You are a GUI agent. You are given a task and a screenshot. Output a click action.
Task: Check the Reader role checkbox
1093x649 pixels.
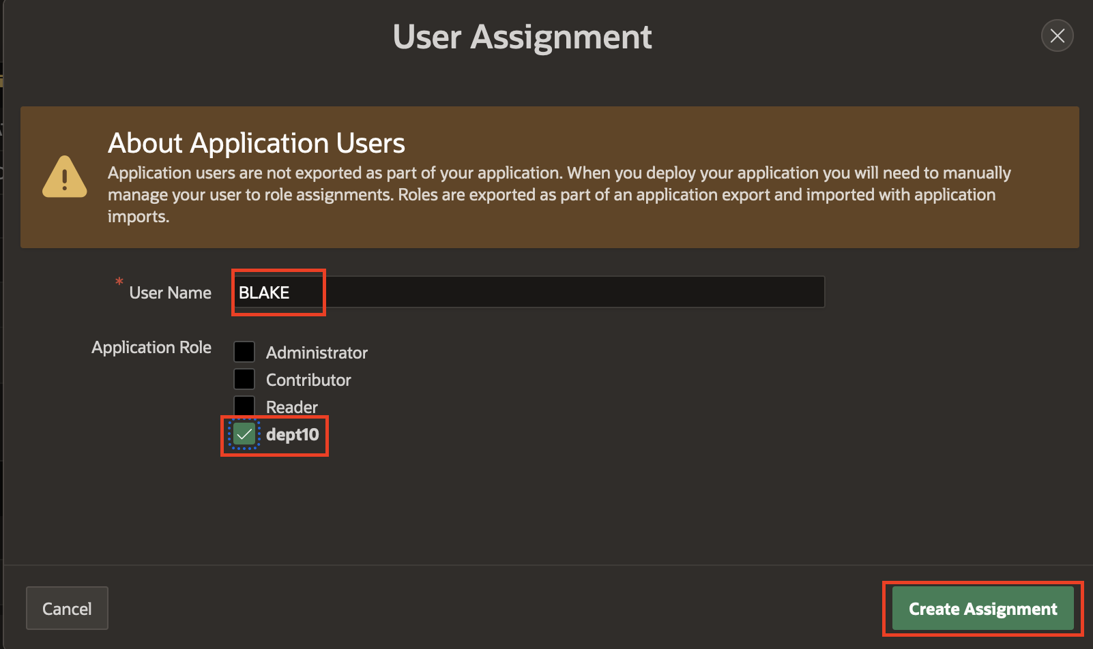244,405
